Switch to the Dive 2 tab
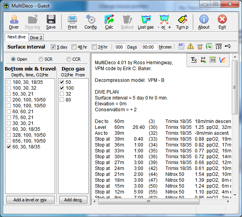Viewport: 242px width, 217px height. tap(36, 38)
